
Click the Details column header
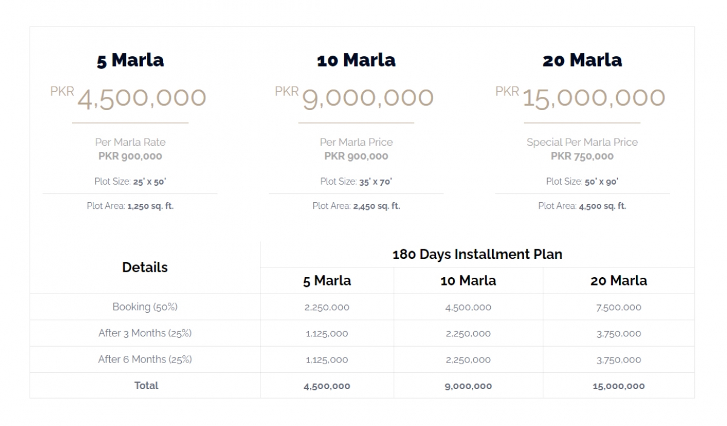tap(145, 267)
